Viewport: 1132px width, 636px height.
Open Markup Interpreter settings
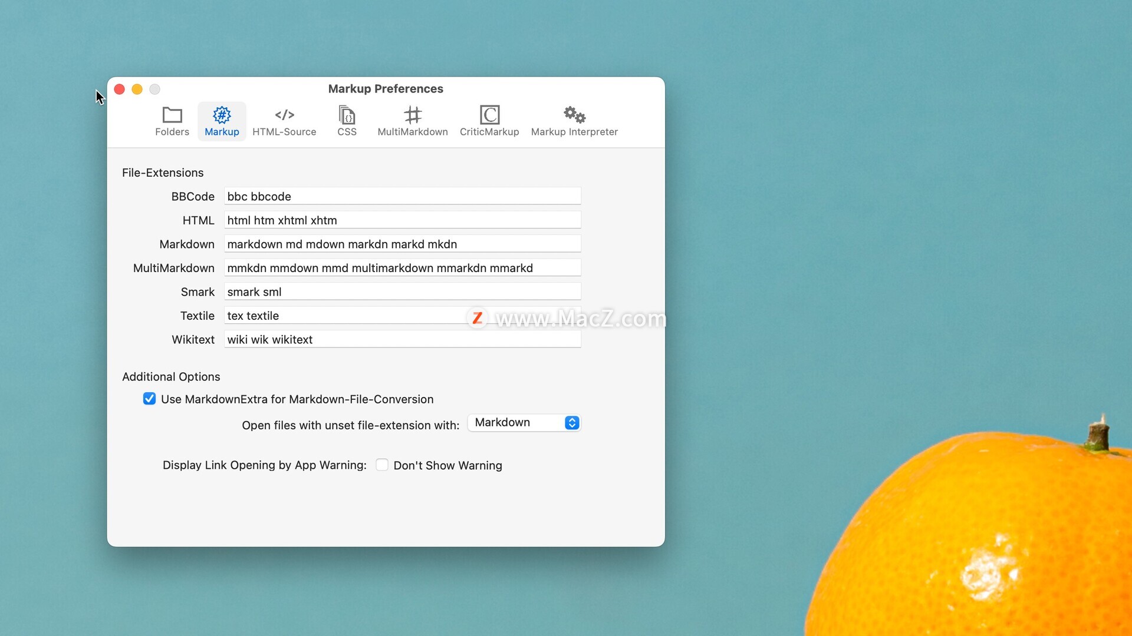tap(574, 121)
